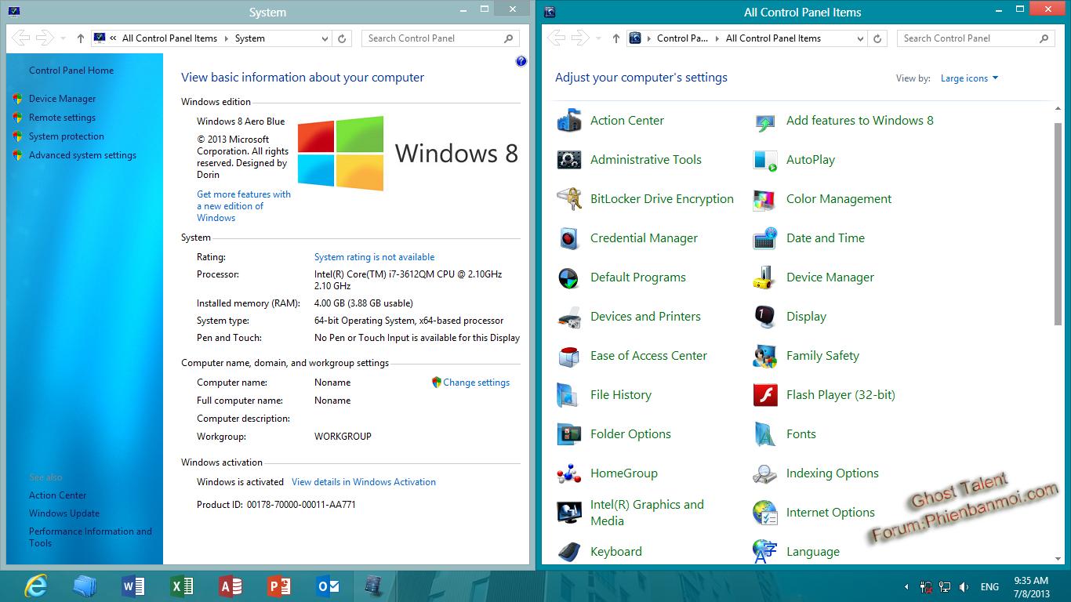Open View details in Windows Activation link

pos(363,482)
